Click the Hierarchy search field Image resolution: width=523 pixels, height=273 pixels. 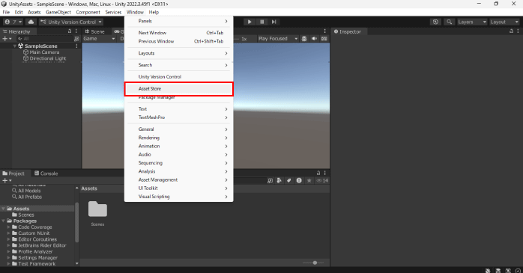44,39
